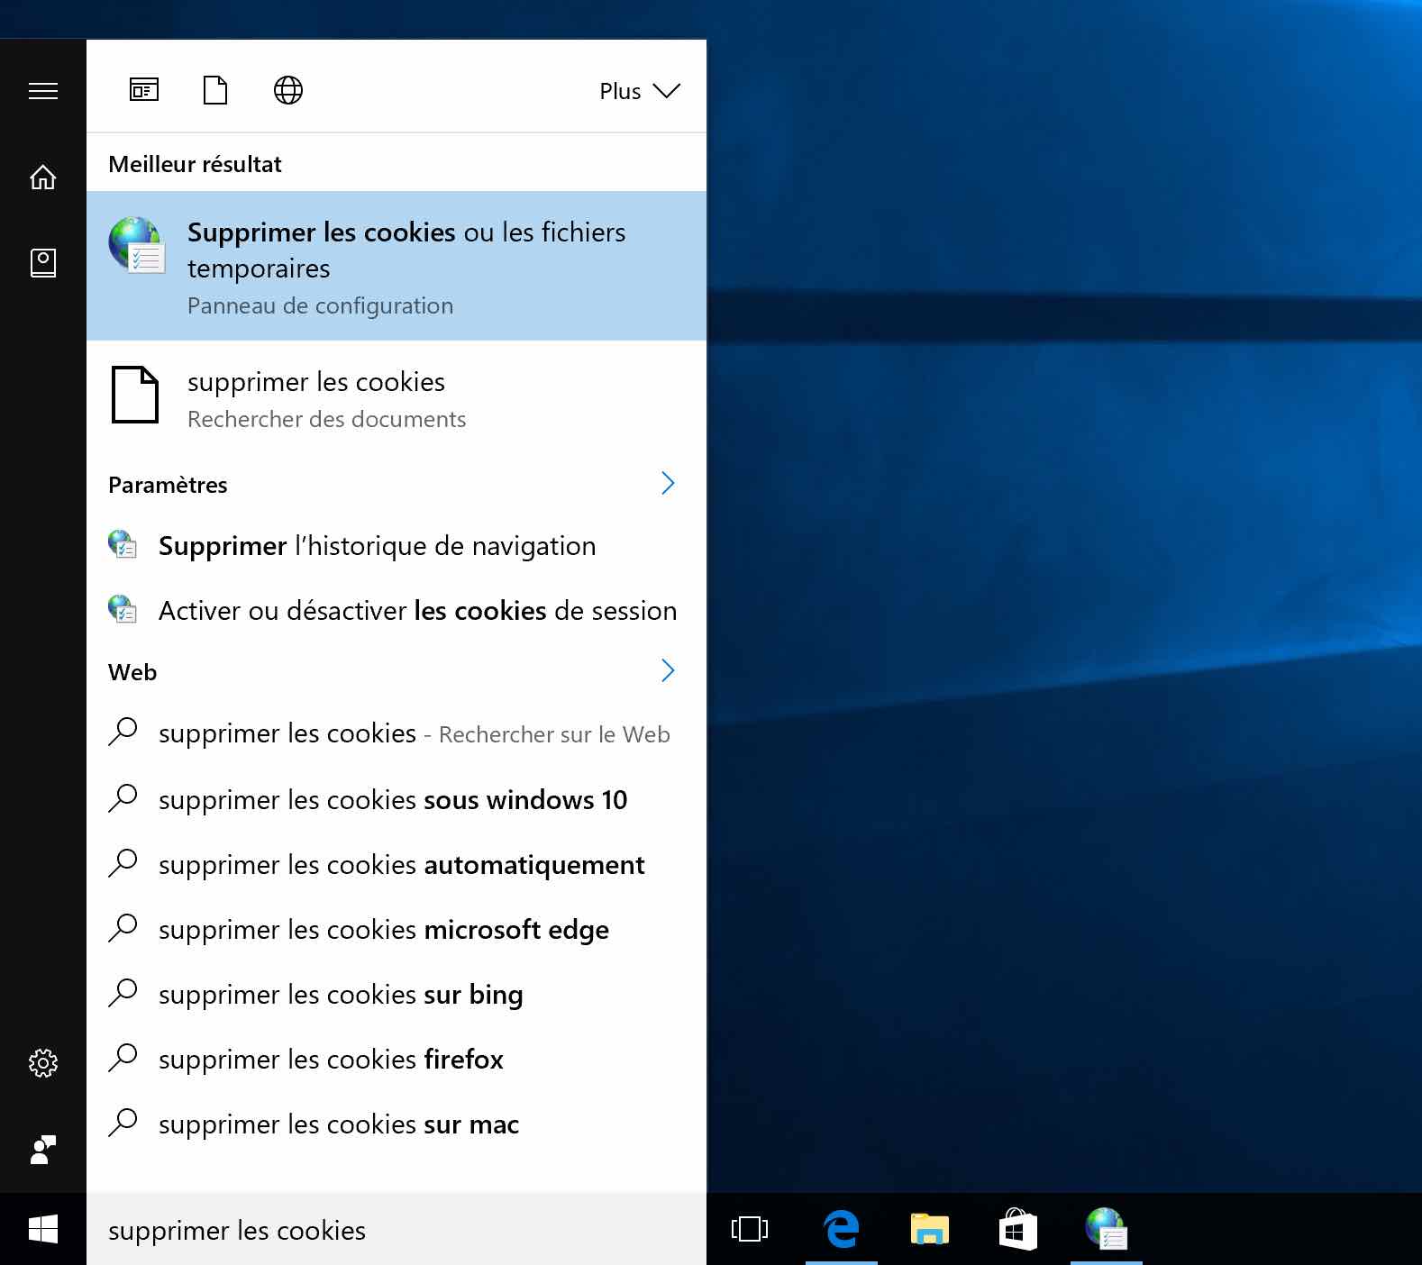The image size is (1422, 1265).
Task: Select 'supprimer les cookies' Rechercher des documents
Action: [x=397, y=398]
